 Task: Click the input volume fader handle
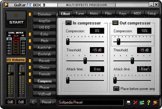(11, 74)
